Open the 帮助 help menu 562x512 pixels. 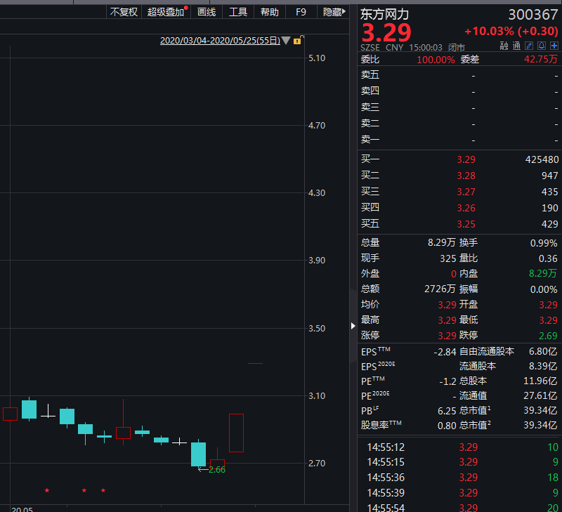[x=270, y=12]
